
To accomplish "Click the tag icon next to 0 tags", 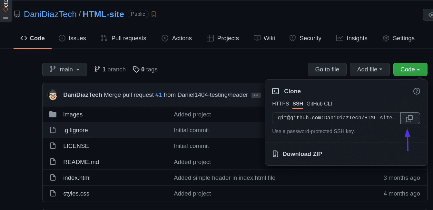I will (x=136, y=69).
